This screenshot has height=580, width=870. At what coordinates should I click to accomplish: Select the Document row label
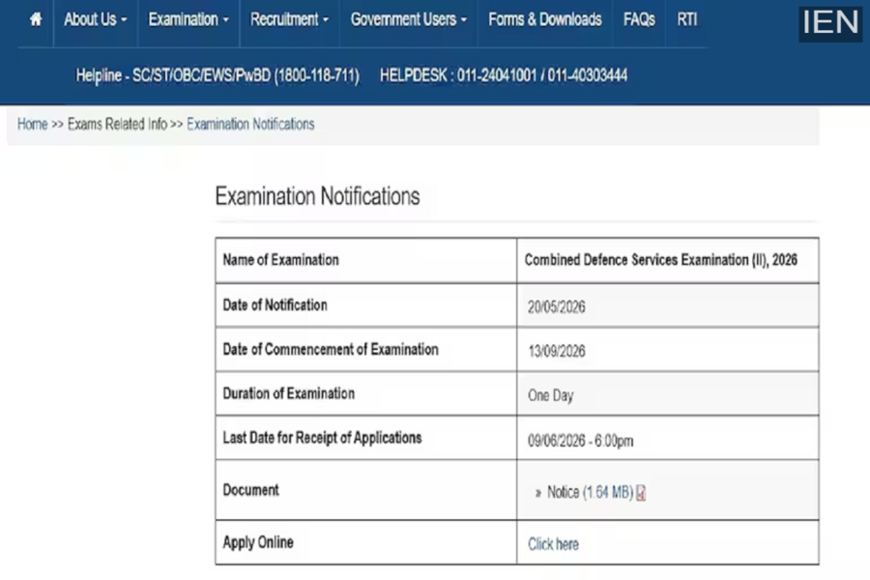[250, 490]
